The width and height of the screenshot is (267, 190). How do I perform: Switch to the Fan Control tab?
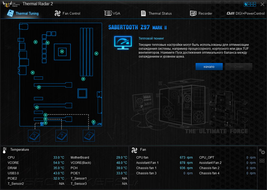coord(67,13)
